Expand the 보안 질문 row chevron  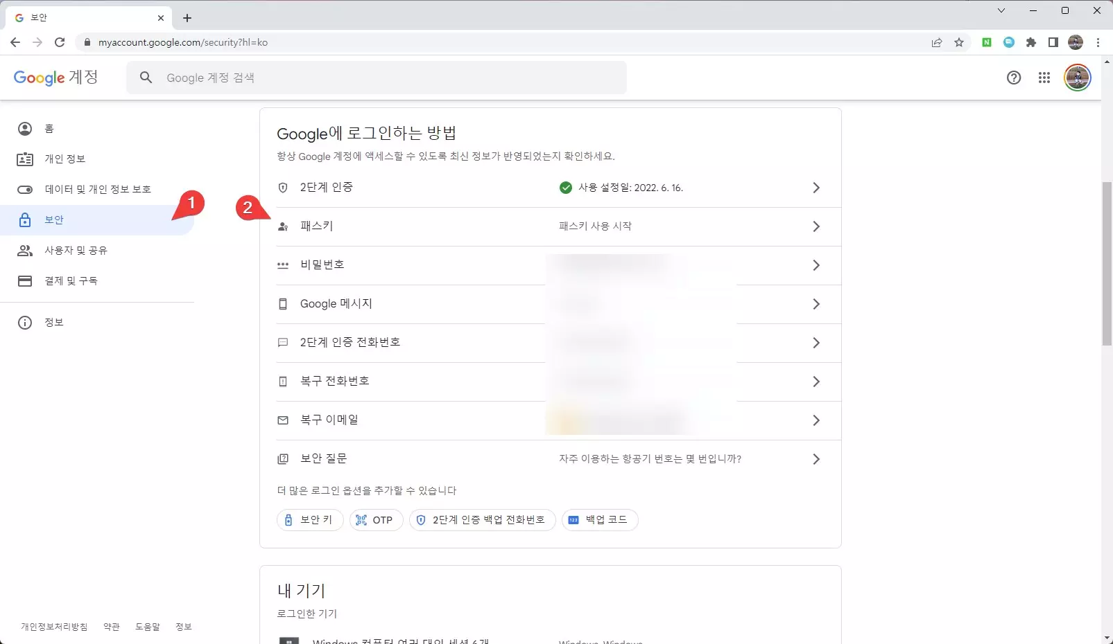tap(816, 458)
